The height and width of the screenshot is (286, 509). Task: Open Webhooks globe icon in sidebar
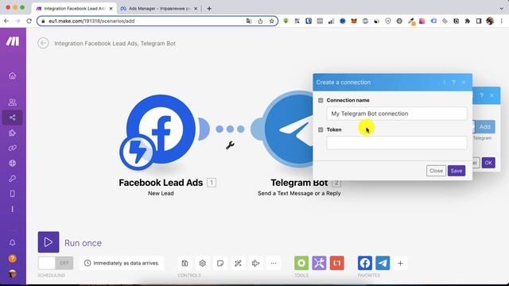pos(13,163)
